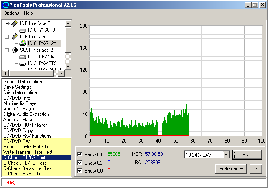Click the PX-712A disc drive icon
268x188 pixels.
pyautogui.click(x=23, y=43)
